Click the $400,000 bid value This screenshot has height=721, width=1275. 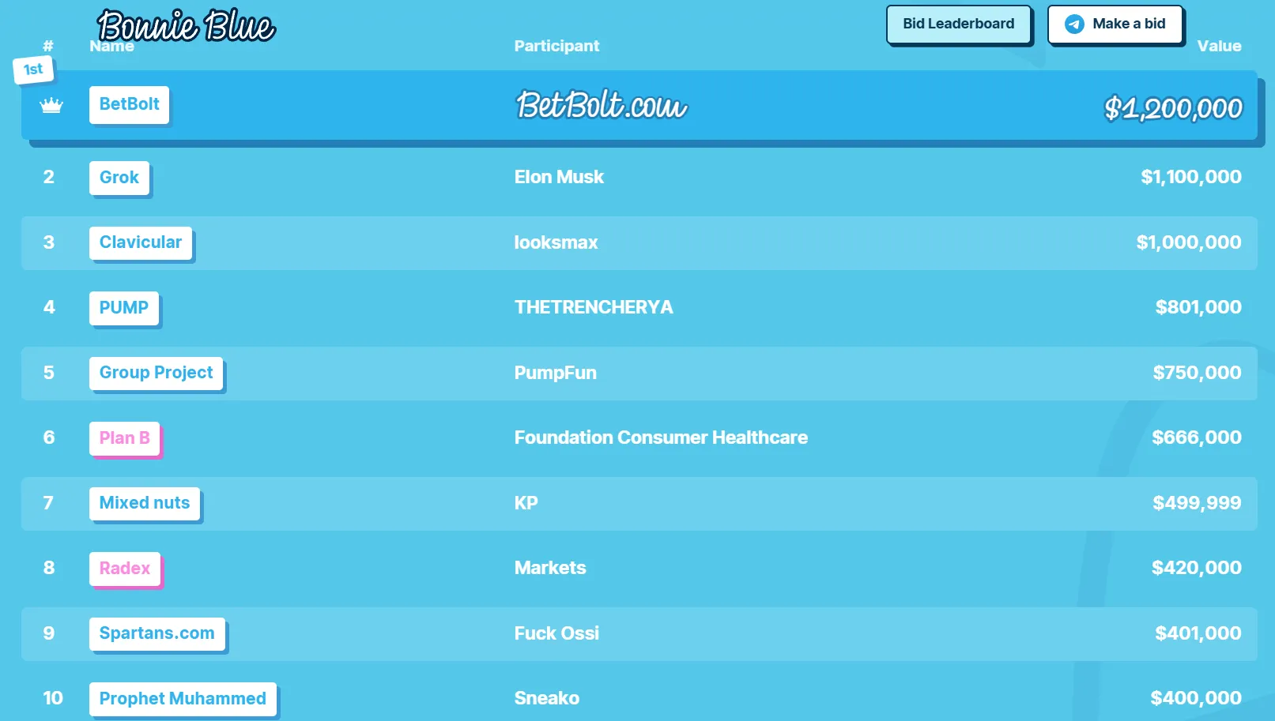(x=1196, y=698)
